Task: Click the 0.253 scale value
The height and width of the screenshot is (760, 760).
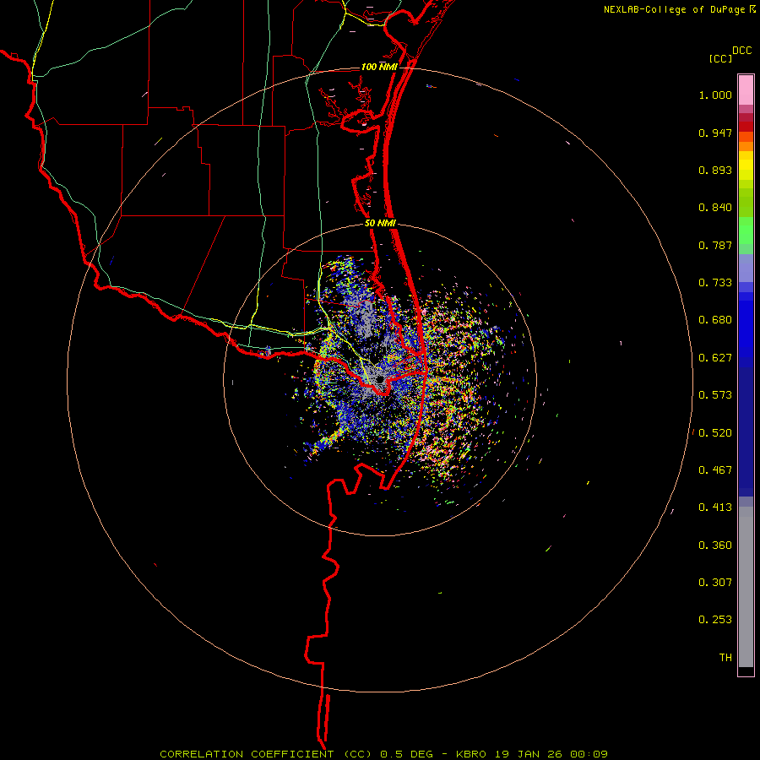Action: coord(715,620)
